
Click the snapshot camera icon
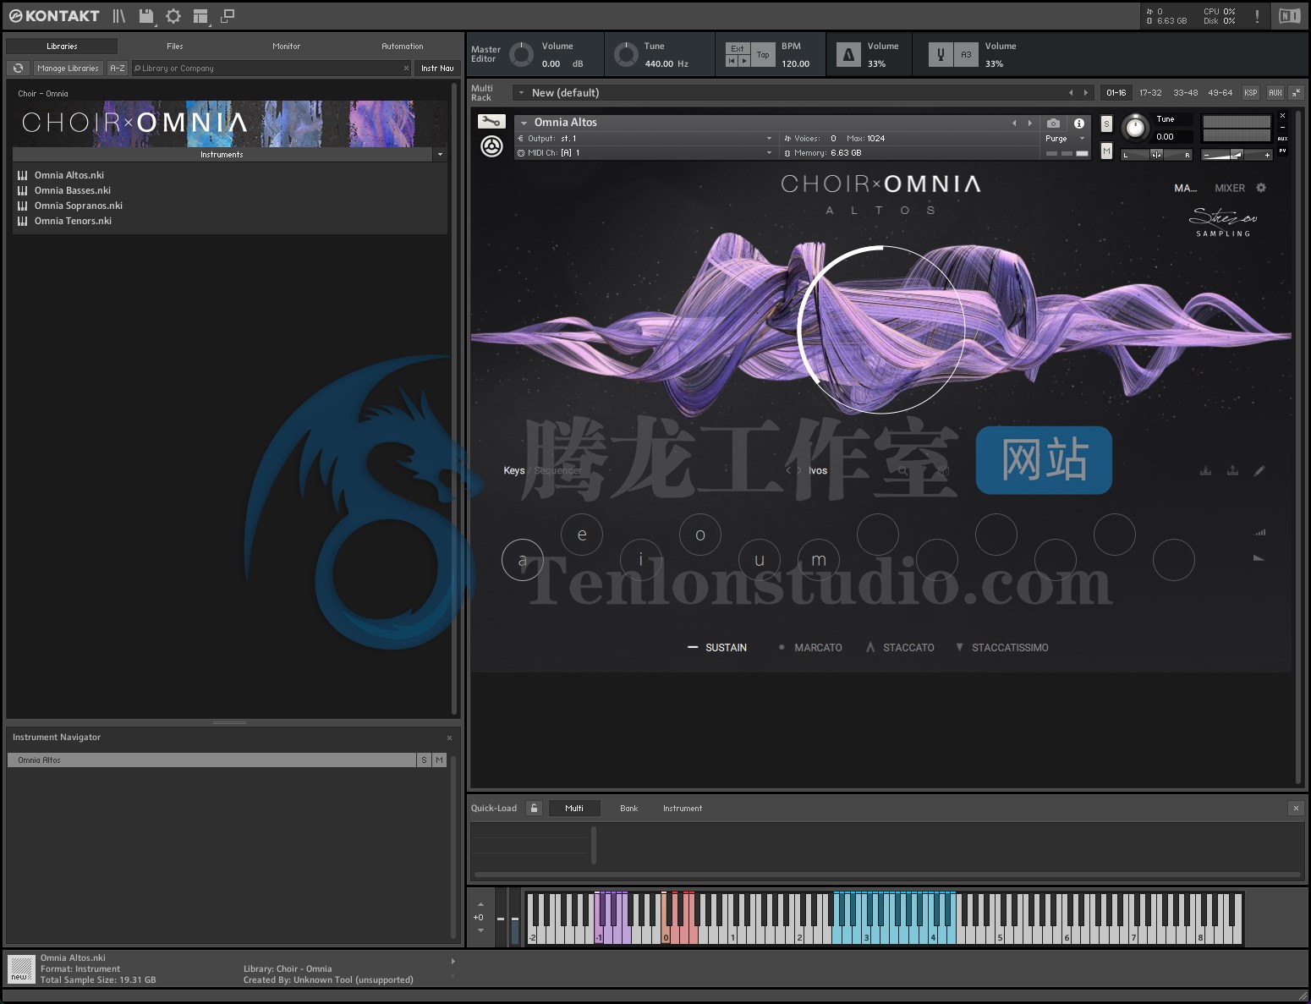pyautogui.click(x=1053, y=123)
